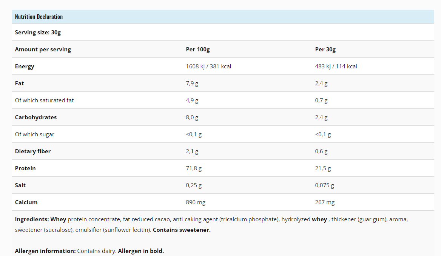The width and height of the screenshot is (441, 256).
Task: Click the 'Per 100g' column header
Action: (198, 49)
